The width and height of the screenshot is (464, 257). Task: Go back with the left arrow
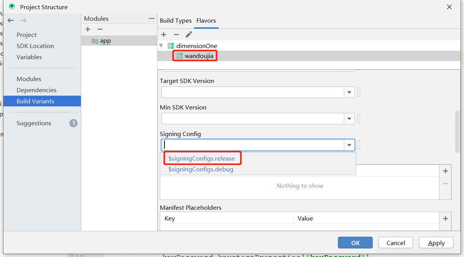[x=11, y=20]
